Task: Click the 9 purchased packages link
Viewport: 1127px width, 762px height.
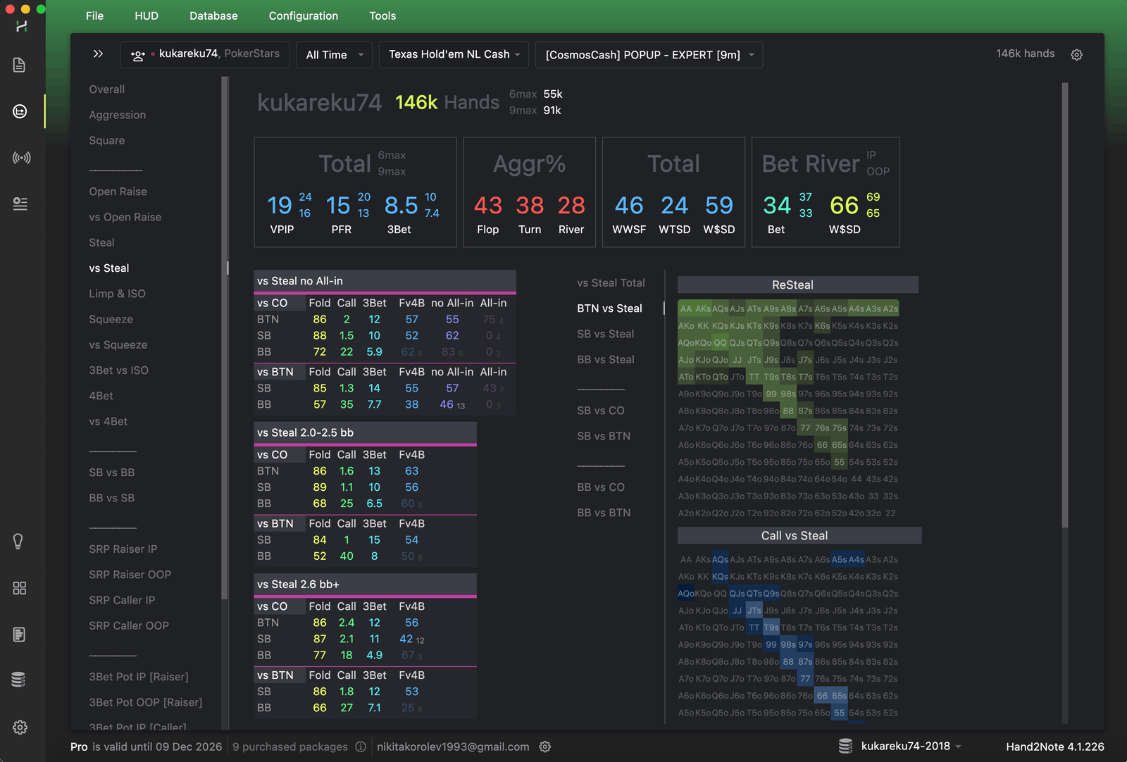Action: coord(289,747)
